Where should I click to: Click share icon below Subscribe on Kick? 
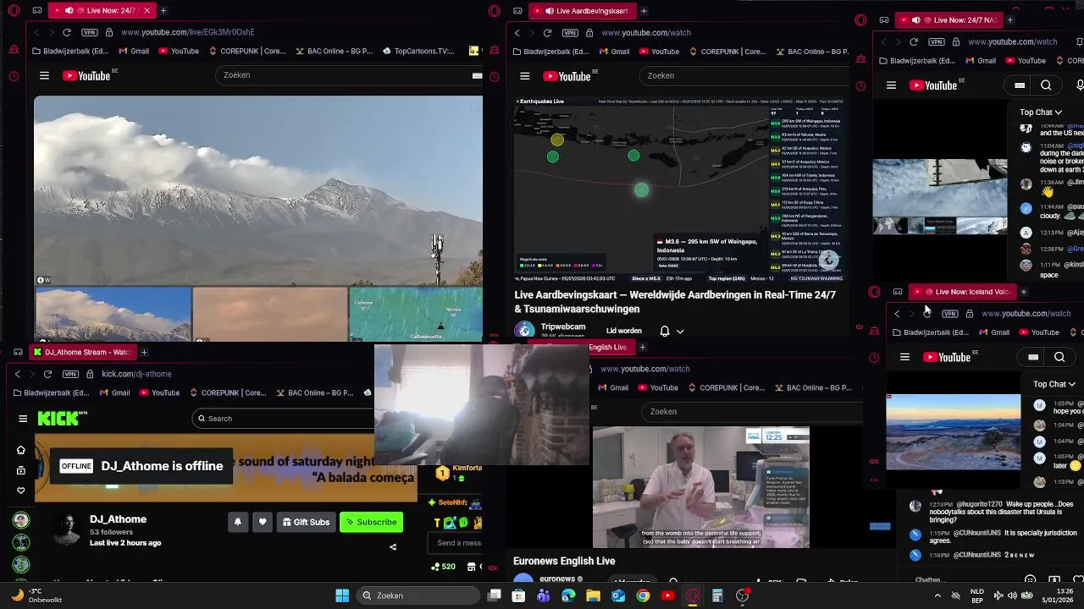tap(393, 546)
